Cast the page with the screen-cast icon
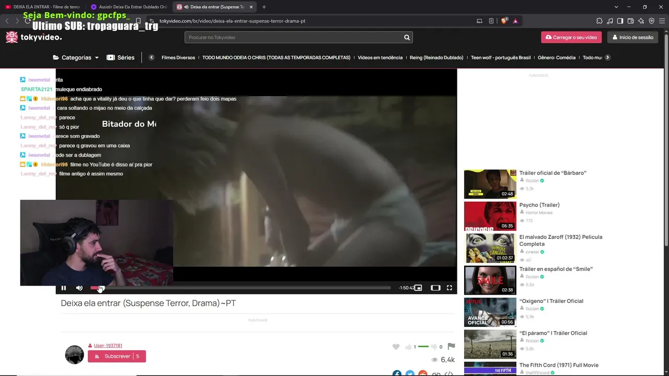 479,21
